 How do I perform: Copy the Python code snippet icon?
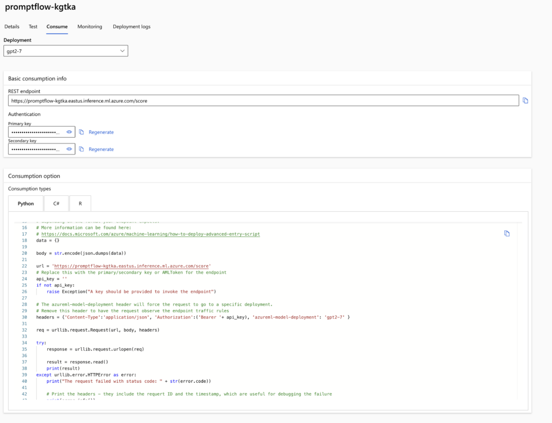[x=507, y=233]
